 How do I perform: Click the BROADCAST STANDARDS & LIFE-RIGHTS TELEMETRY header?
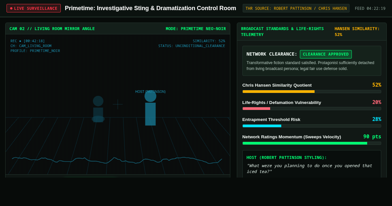tap(282, 31)
